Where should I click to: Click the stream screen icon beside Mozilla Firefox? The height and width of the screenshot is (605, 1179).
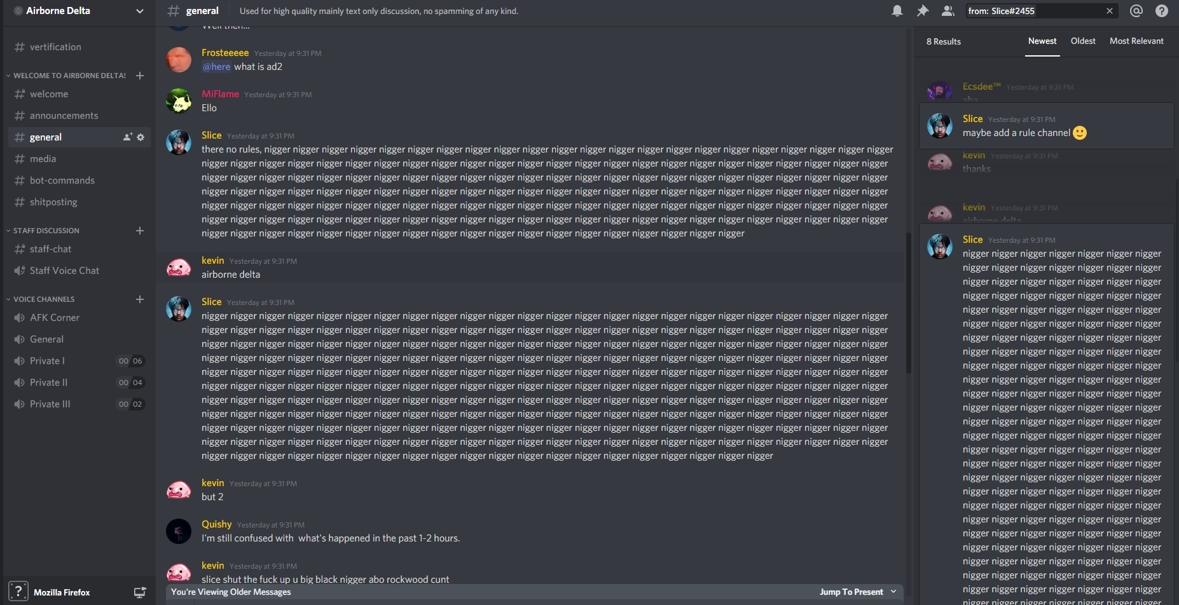click(x=140, y=592)
